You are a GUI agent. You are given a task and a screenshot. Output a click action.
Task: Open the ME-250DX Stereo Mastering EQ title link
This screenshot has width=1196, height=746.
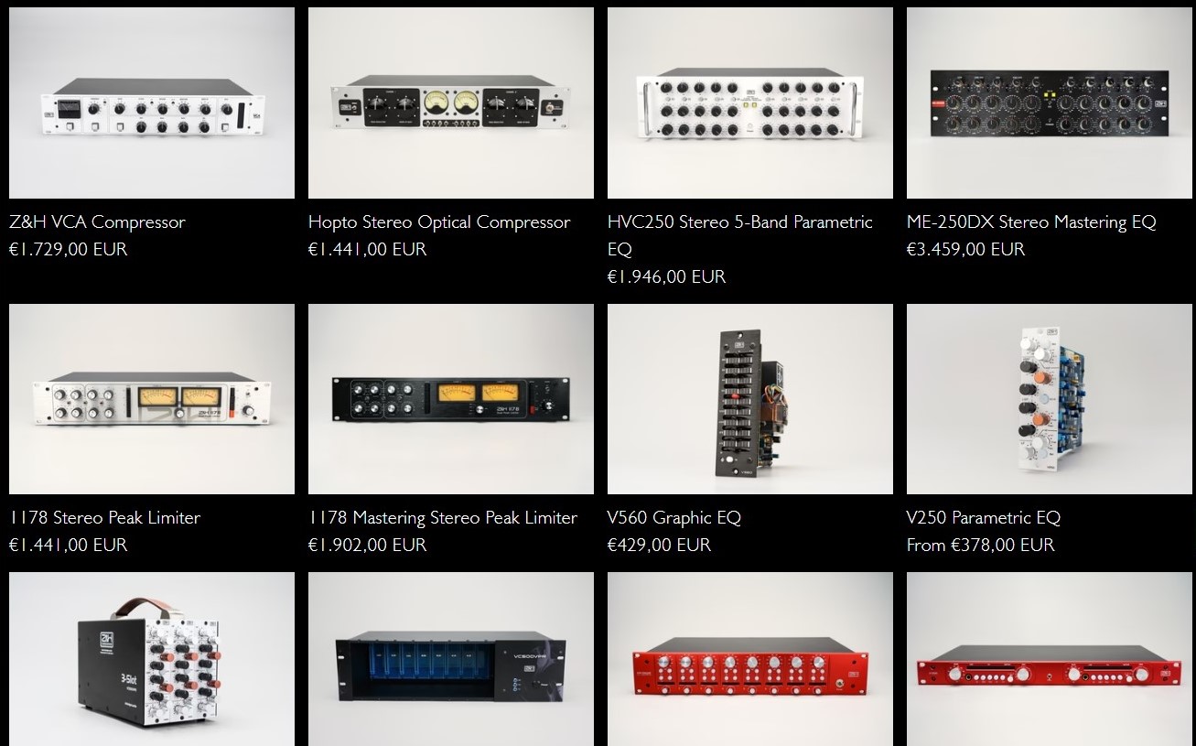(1031, 222)
